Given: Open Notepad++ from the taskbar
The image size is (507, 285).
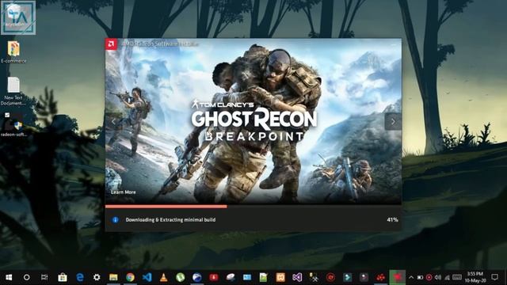Looking at the screenshot, I should tap(264, 277).
